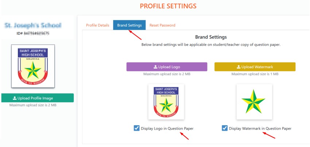Click the upload arrow icon on Upload Watermark
Image resolution: width=310 pixels, height=147 pixels.
[239, 67]
